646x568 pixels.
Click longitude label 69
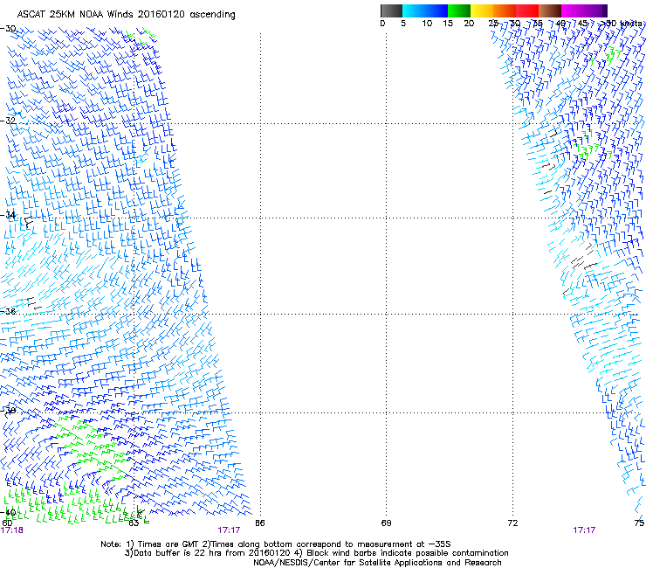(386, 523)
